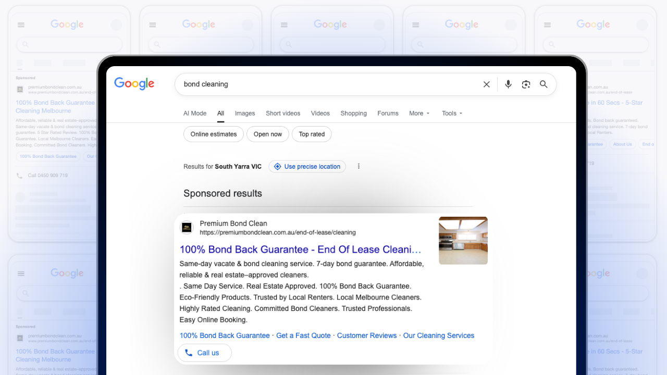Click the kitchen photo ad thumbnail
The width and height of the screenshot is (667, 375).
point(463,241)
